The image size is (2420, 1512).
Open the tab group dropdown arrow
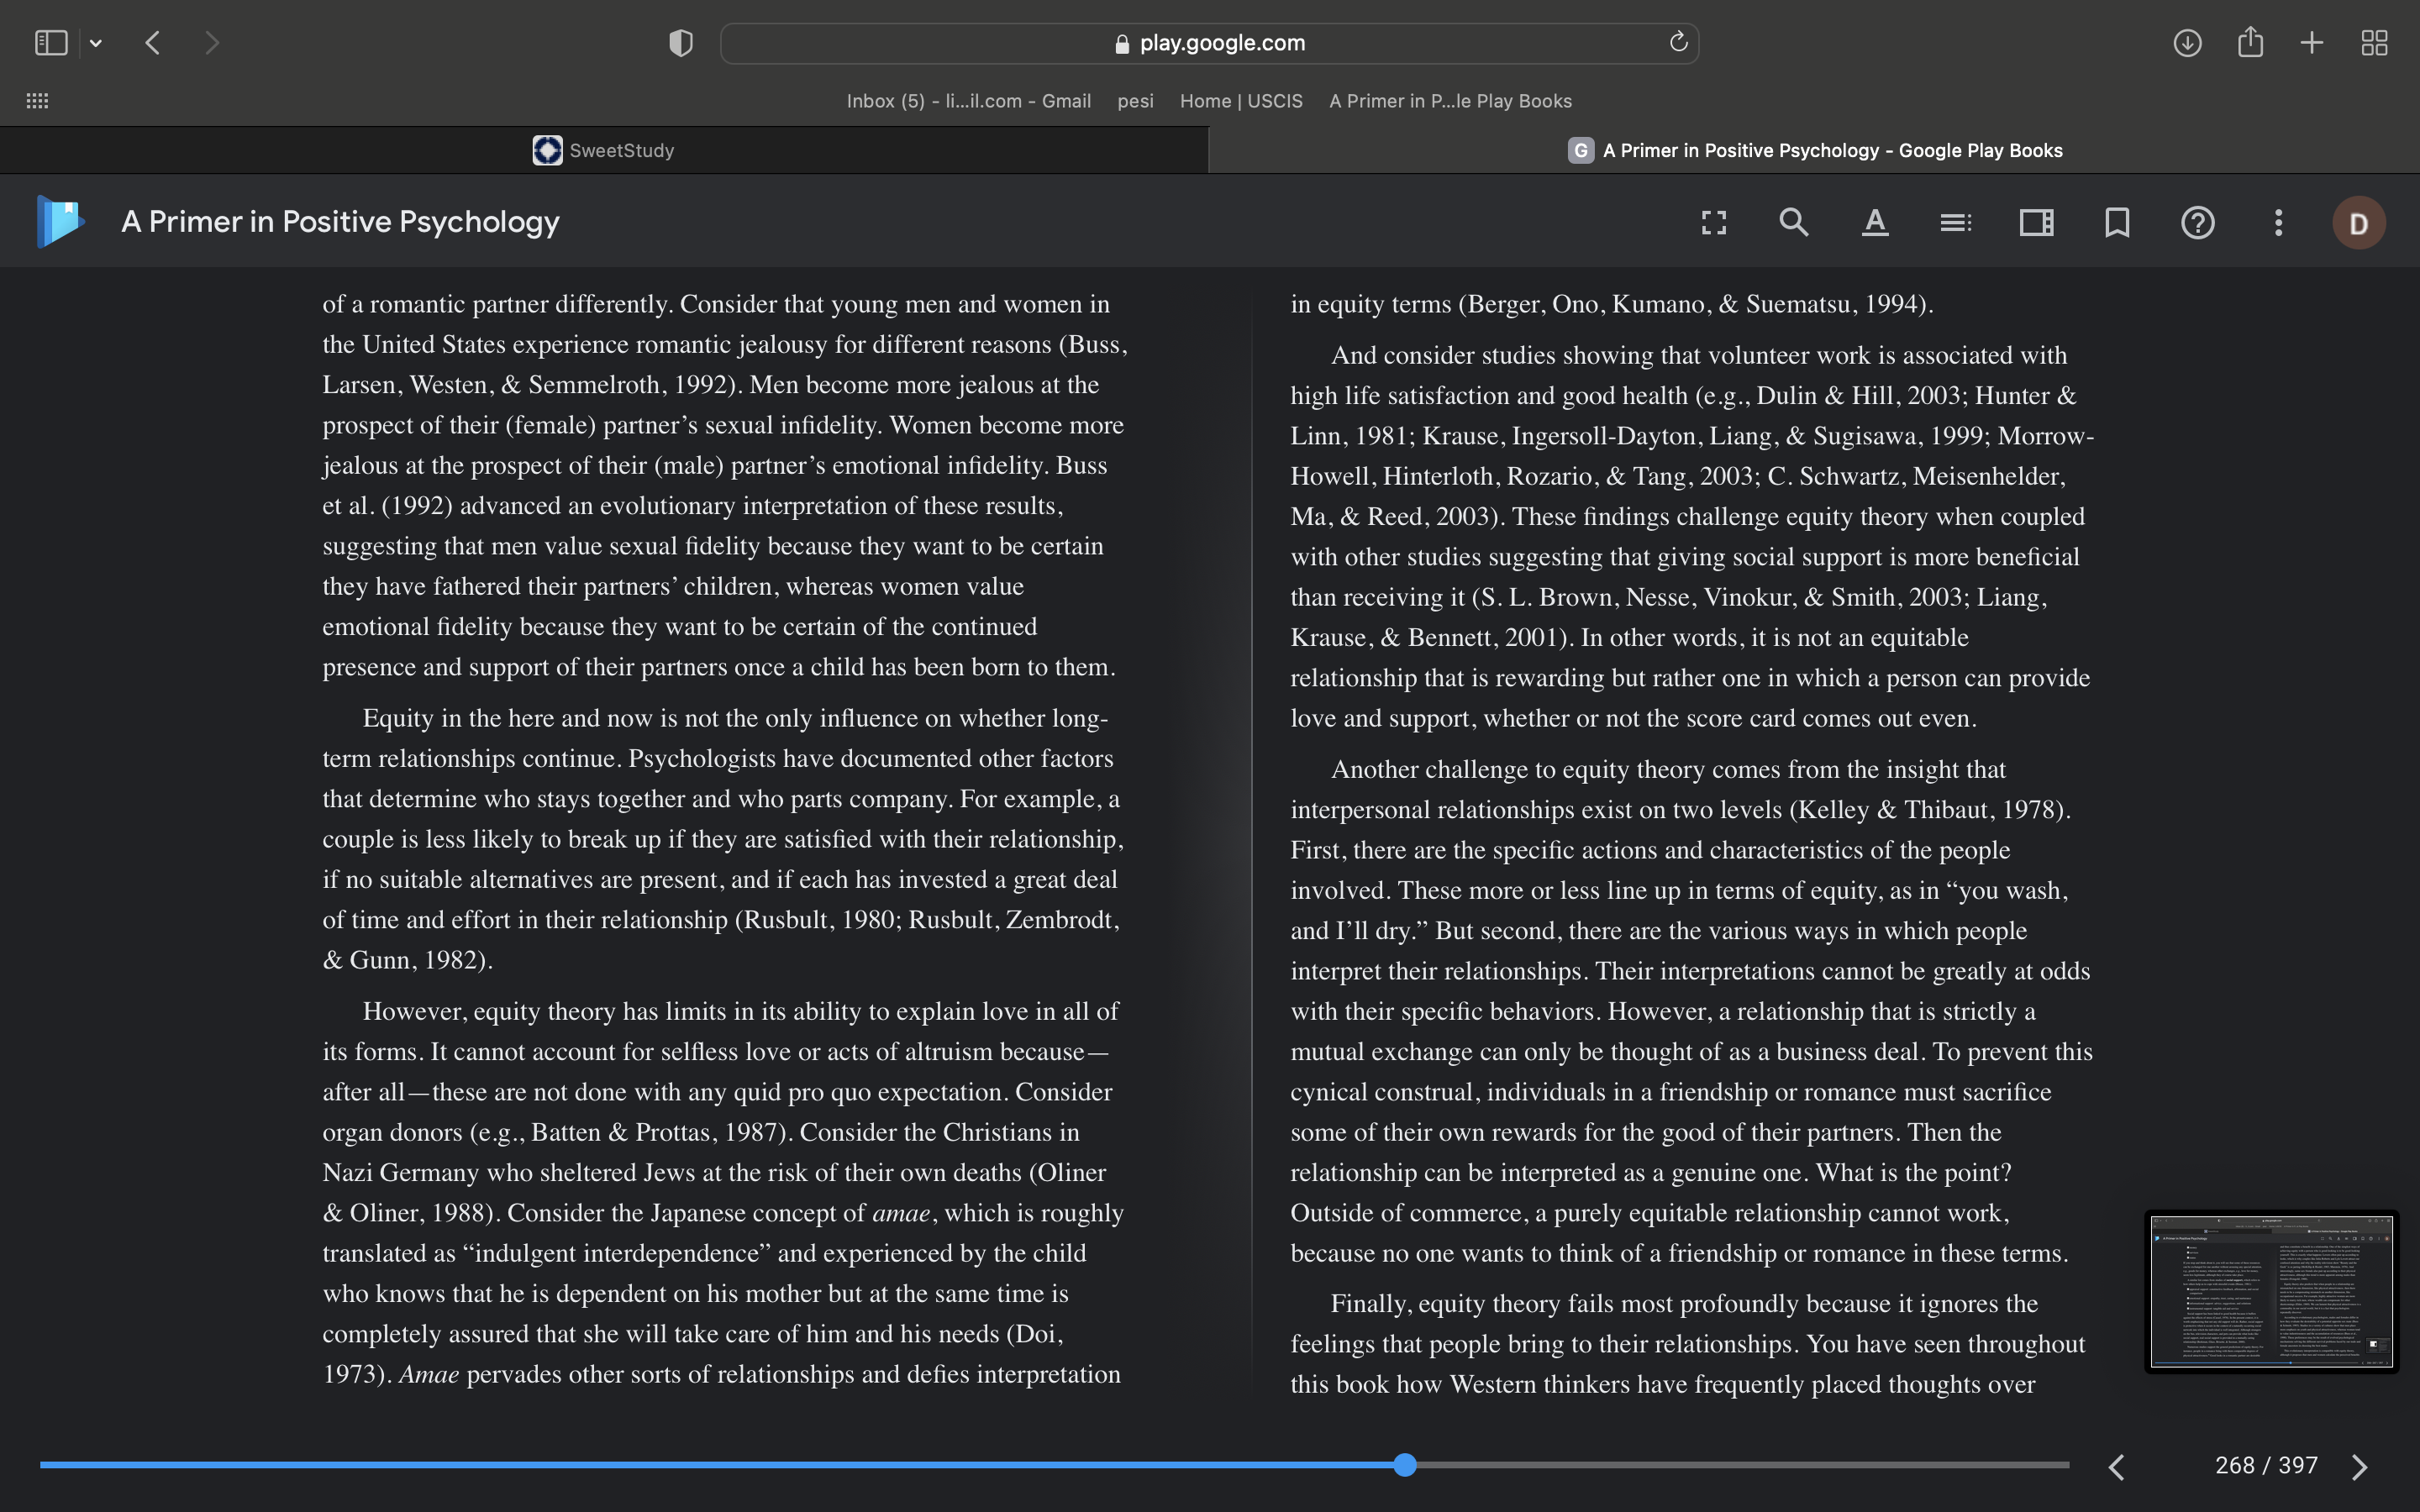(96, 43)
